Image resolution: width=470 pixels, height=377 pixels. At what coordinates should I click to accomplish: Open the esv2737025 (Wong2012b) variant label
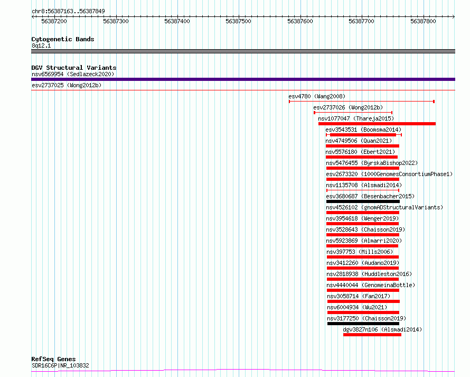point(67,85)
